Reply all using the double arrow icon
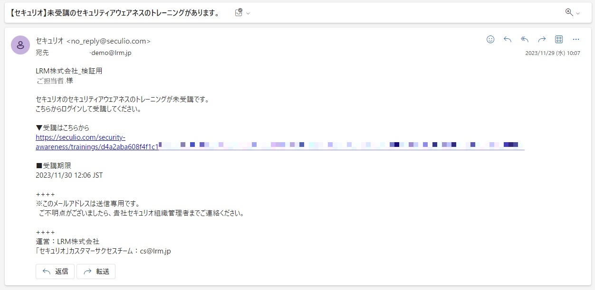 tap(525, 39)
